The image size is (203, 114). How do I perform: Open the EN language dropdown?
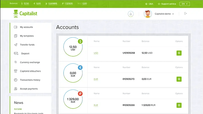click(x=185, y=4)
